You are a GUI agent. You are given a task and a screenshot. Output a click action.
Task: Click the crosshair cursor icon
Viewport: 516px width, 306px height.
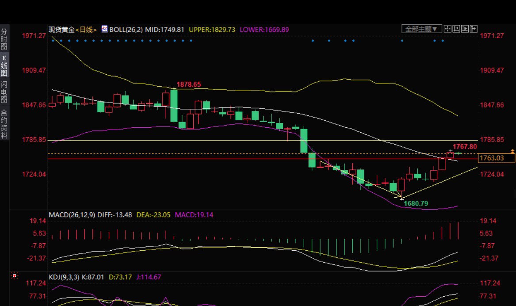click(447, 29)
